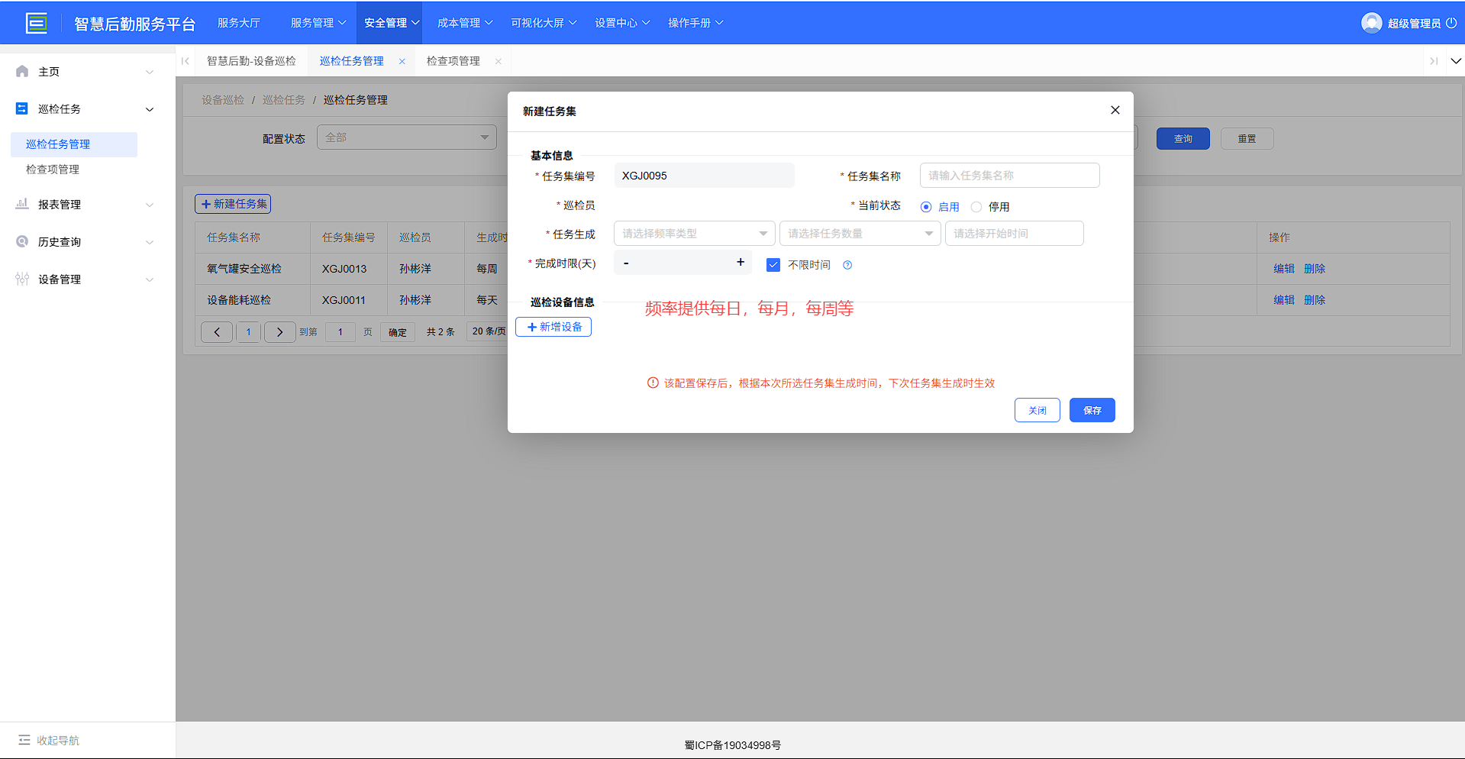Click the platform logo icon in header
Screen dimensions: 1465x759
coord(36,23)
